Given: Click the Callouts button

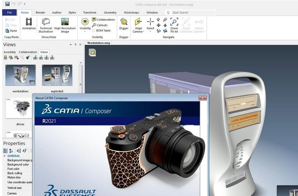Looking at the screenshot, I should 100,25.
